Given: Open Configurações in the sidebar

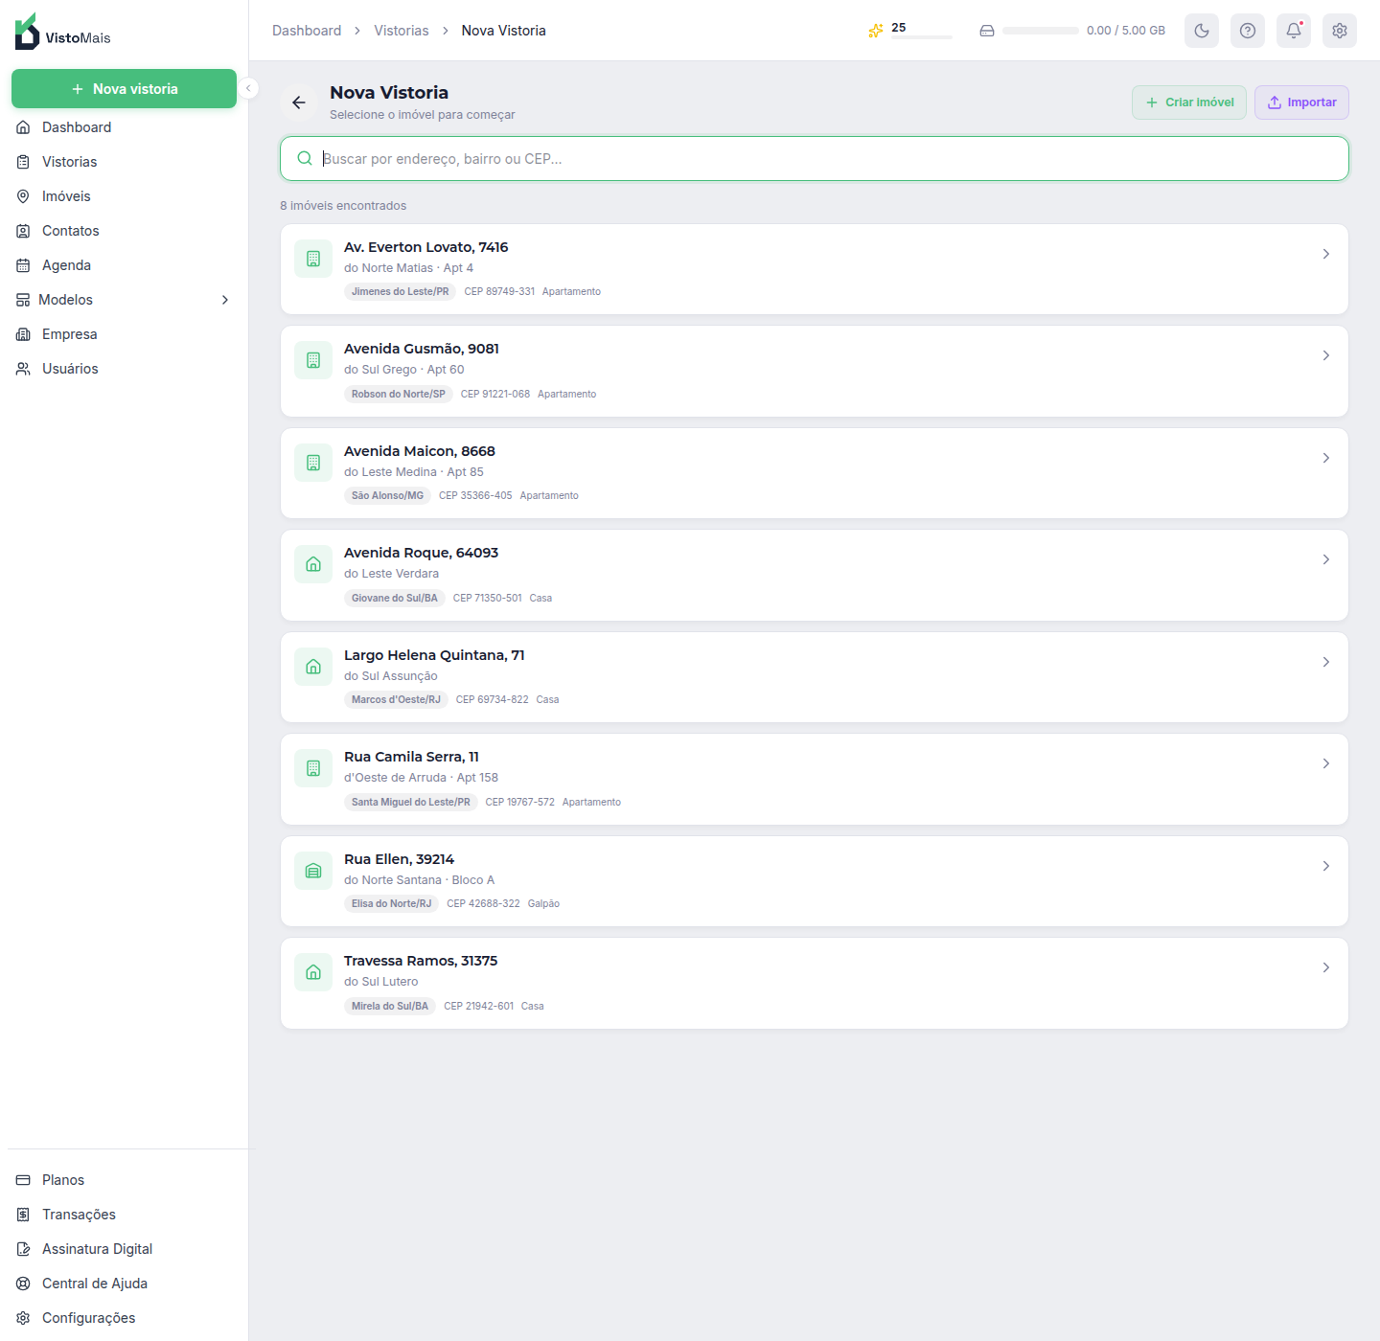Looking at the screenshot, I should click(125, 1318).
